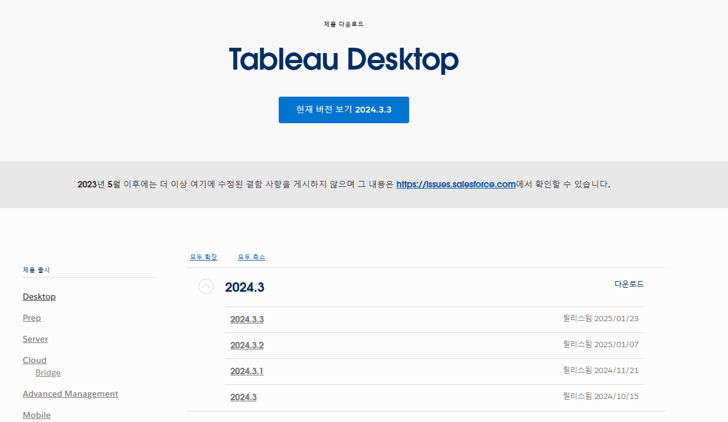Image resolution: width=728 pixels, height=422 pixels.
Task: Open the 2024.3.3 release link
Action: pos(247,319)
